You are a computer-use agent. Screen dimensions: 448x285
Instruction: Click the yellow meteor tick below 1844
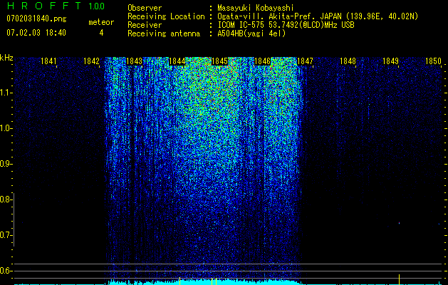point(179,281)
